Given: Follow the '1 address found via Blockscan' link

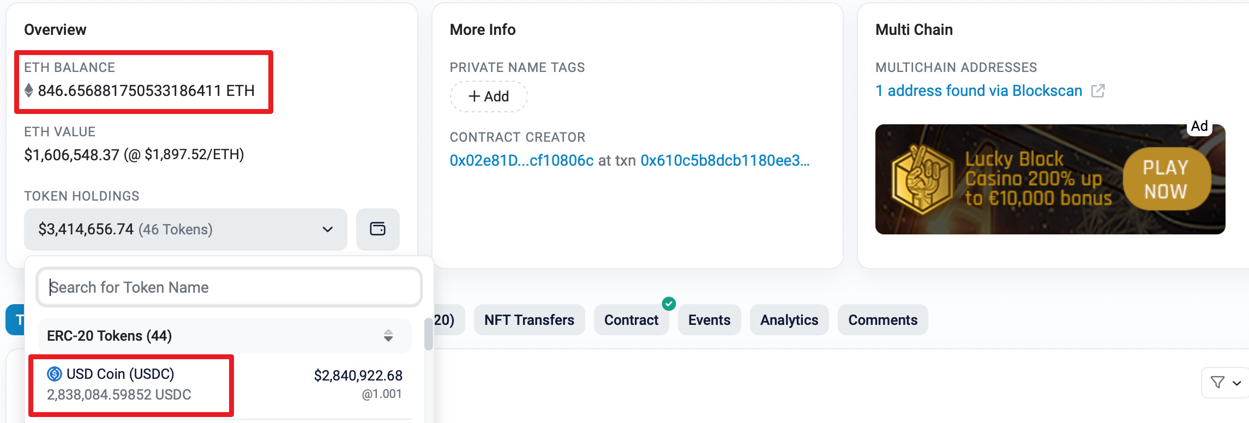Looking at the screenshot, I should pos(978,91).
